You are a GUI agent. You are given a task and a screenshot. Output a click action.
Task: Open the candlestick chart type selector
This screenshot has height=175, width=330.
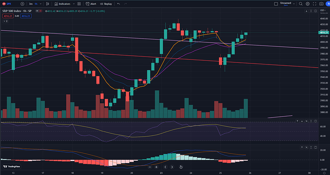48,4
